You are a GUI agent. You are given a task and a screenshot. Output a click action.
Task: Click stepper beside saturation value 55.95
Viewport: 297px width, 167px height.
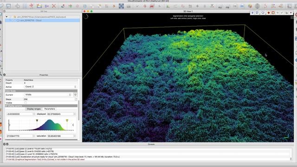75,136
